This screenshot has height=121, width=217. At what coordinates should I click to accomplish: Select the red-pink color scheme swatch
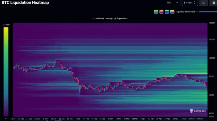coord(161,12)
